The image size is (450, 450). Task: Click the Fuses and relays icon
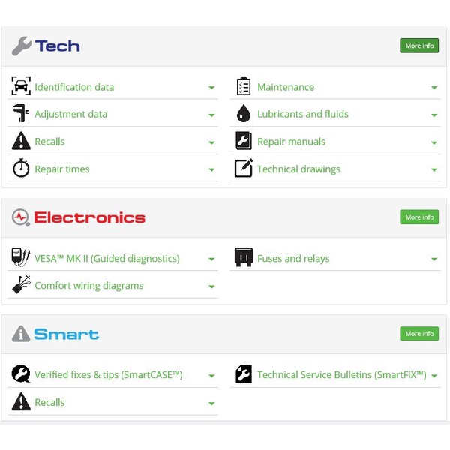(244, 257)
